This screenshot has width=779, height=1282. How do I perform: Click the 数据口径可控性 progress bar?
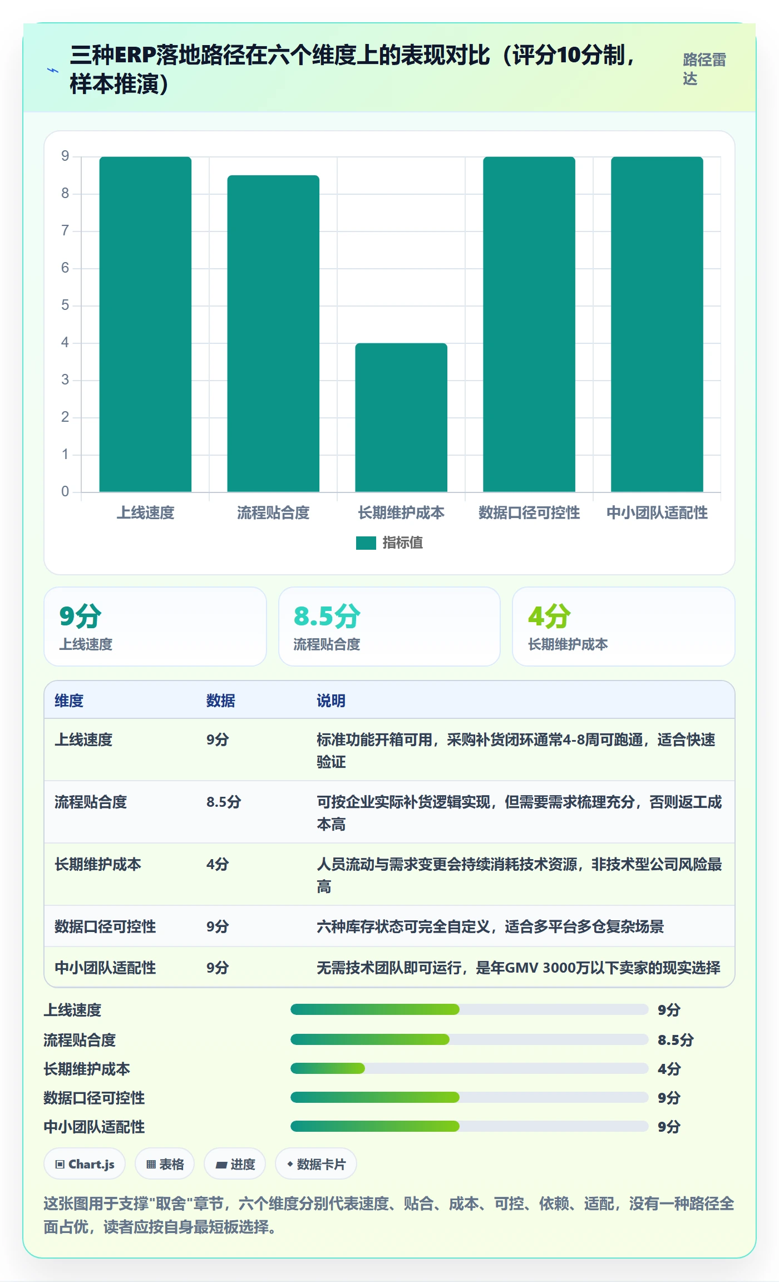(470, 1097)
